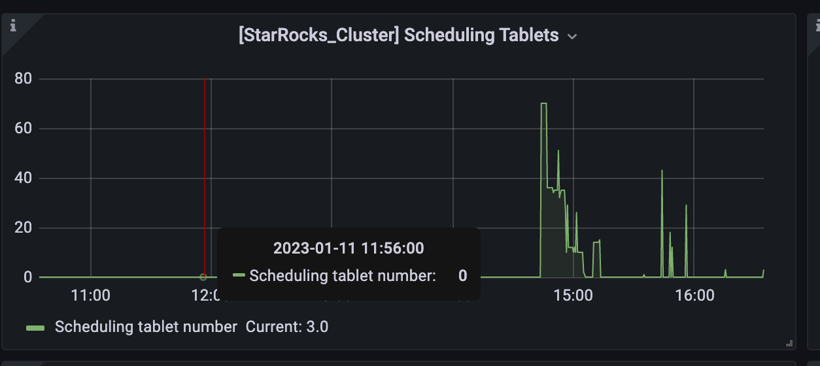820x366 pixels.
Task: Click the 80 y-axis label
Action: coord(24,79)
